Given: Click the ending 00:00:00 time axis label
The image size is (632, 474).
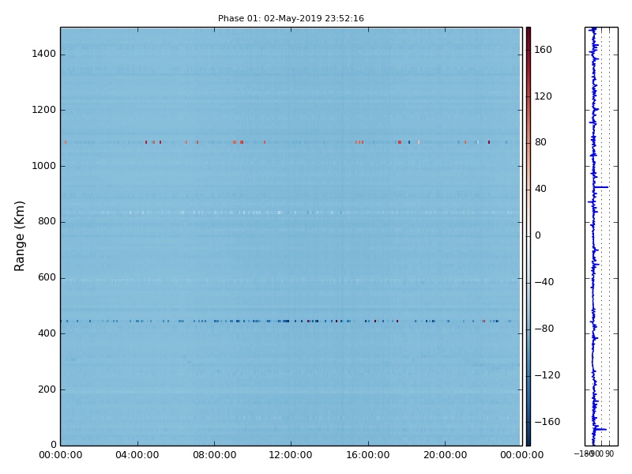Looking at the screenshot, I should coord(522,455).
